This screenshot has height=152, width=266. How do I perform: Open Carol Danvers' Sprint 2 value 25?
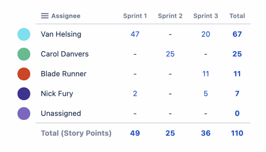coord(170,54)
